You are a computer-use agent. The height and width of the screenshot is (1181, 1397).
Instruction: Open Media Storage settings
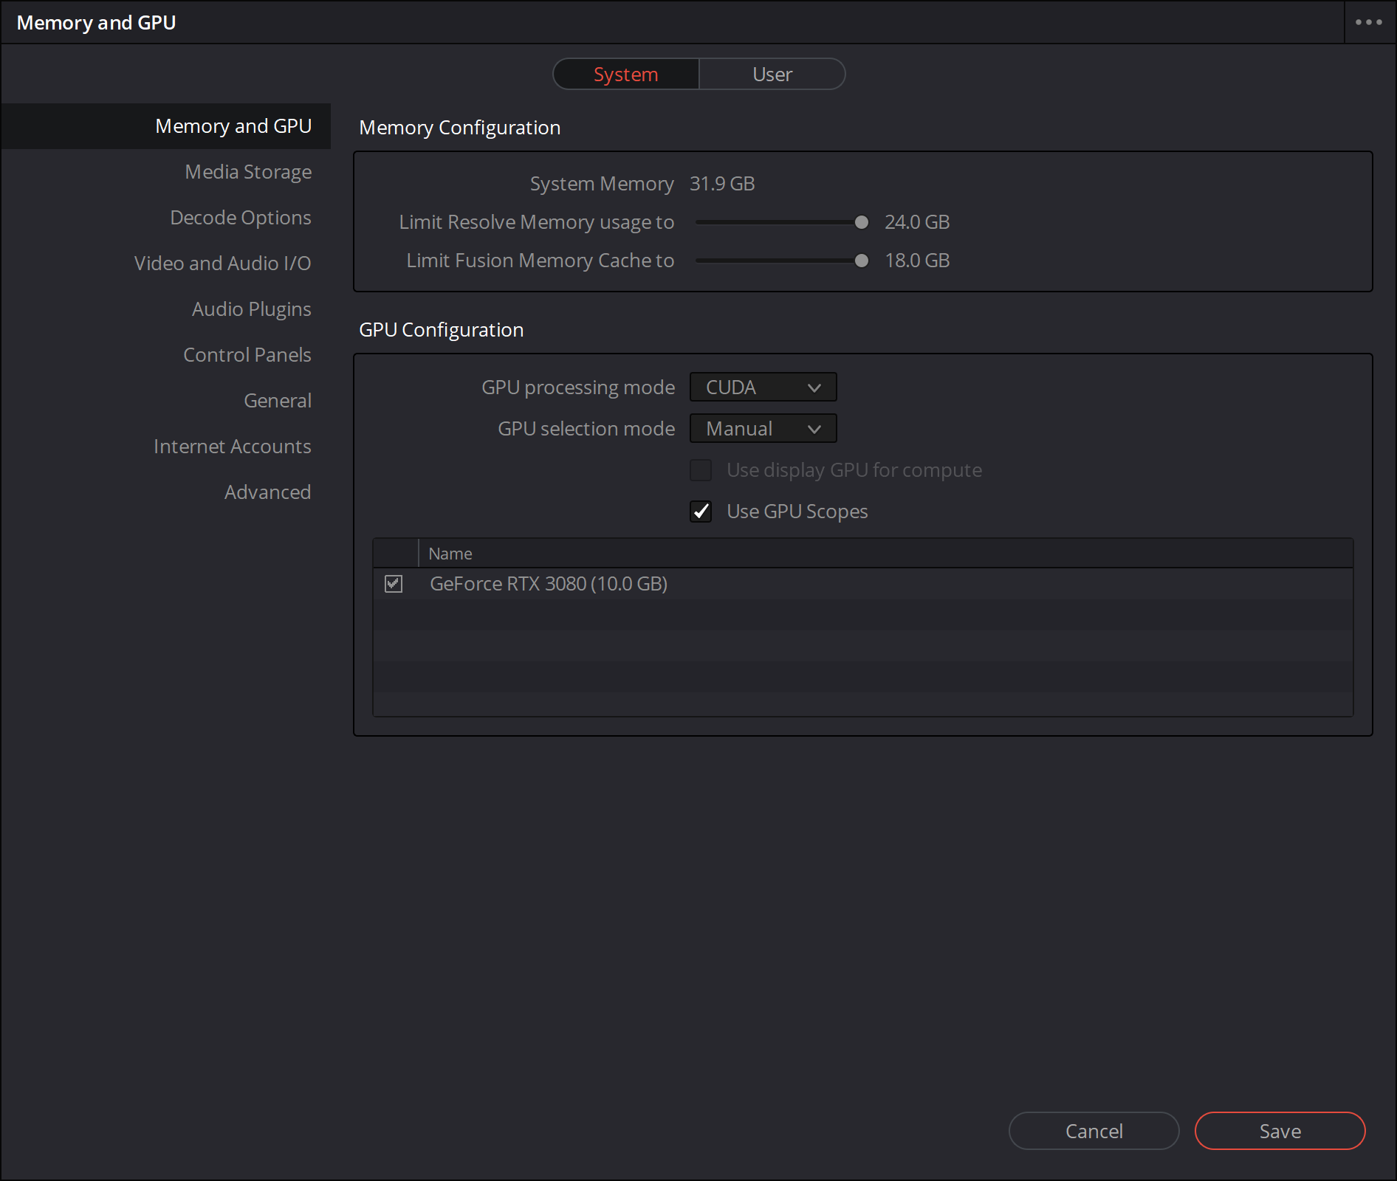pyautogui.click(x=248, y=172)
